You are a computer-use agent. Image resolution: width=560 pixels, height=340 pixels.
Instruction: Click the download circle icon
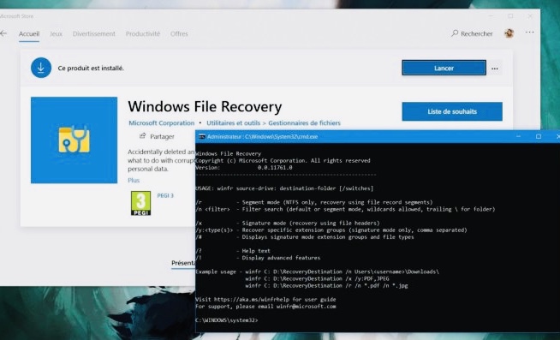(41, 68)
